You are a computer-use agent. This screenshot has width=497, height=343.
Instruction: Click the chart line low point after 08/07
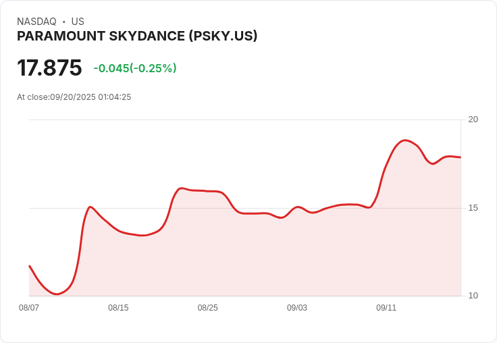57,294
